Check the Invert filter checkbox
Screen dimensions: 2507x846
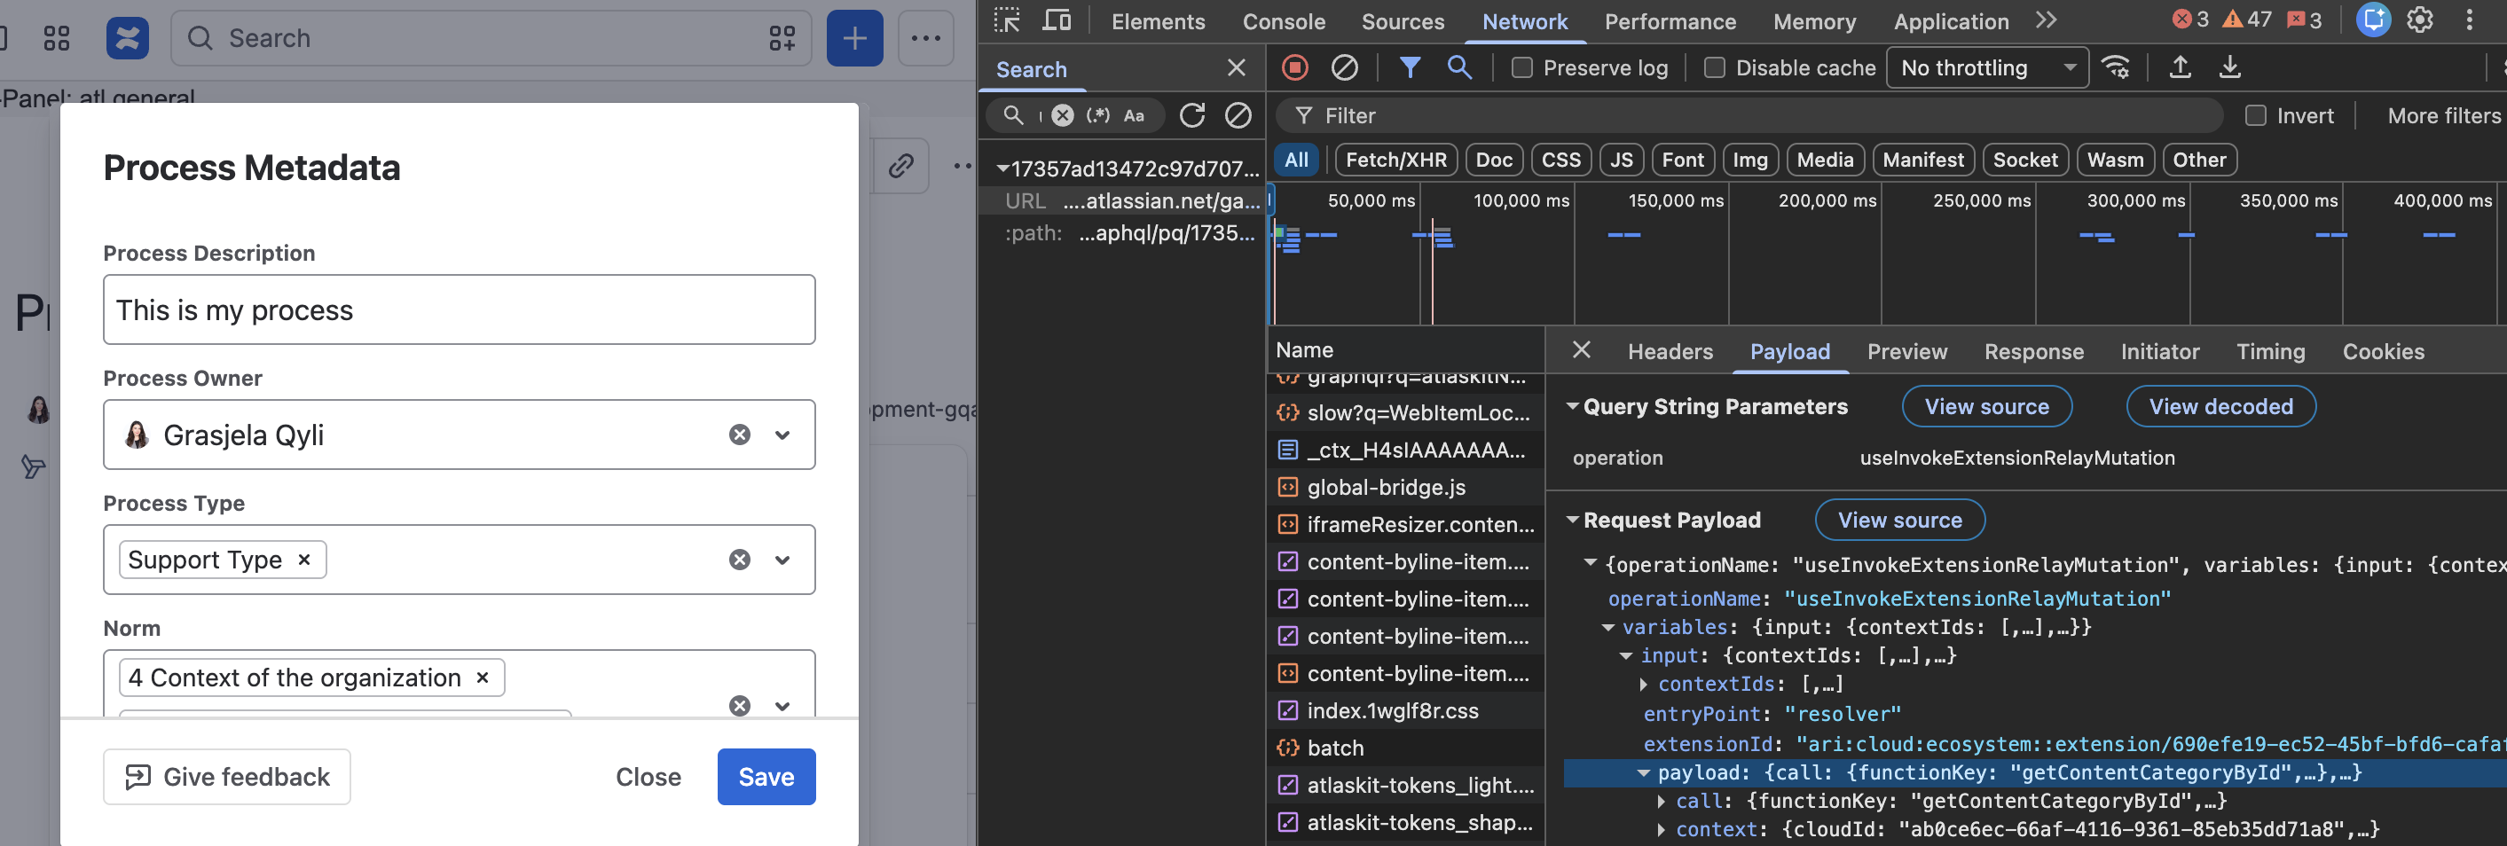pyautogui.click(x=2255, y=115)
